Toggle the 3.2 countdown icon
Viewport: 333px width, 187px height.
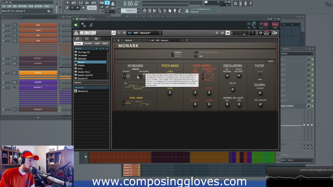81,3
